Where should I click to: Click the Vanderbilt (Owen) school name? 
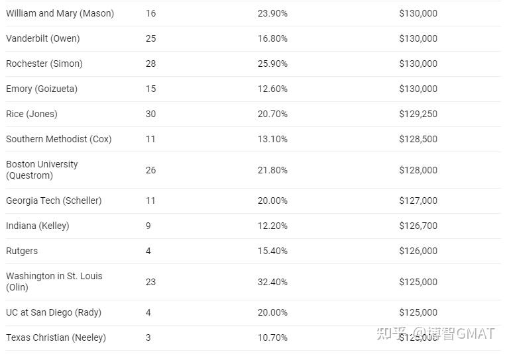point(43,39)
